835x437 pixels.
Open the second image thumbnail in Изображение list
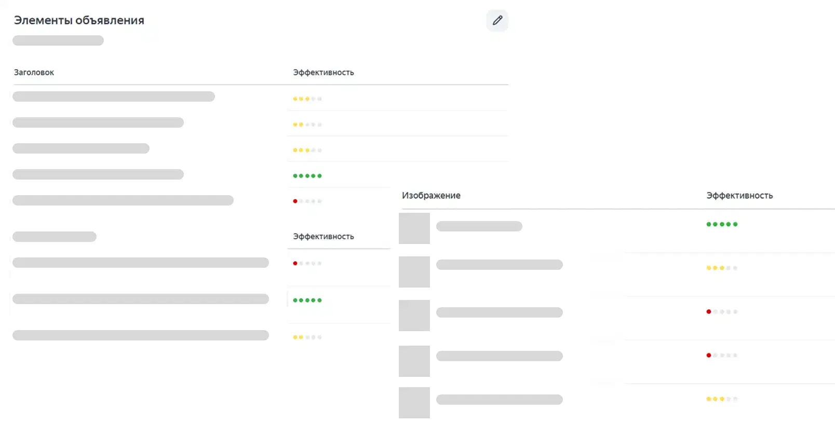(414, 272)
